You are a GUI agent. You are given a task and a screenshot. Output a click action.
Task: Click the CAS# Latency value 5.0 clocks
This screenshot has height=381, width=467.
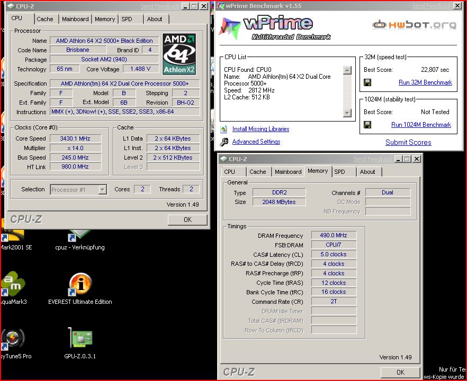click(334, 254)
